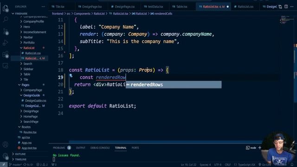Open api.tsx in the explorer
The image size is (297, 167).
click(x=26, y=137)
